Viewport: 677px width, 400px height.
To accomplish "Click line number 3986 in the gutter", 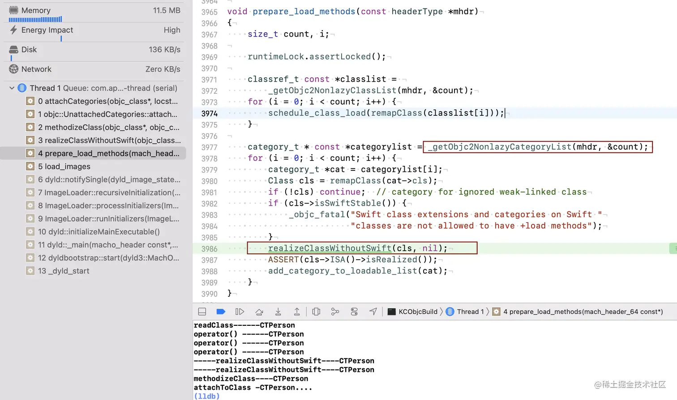I will click(x=209, y=248).
